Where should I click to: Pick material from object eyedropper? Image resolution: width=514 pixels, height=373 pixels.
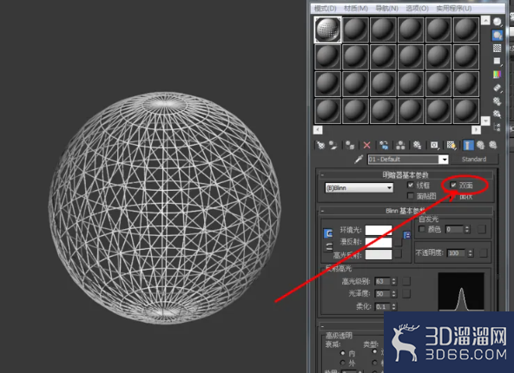coord(359,160)
